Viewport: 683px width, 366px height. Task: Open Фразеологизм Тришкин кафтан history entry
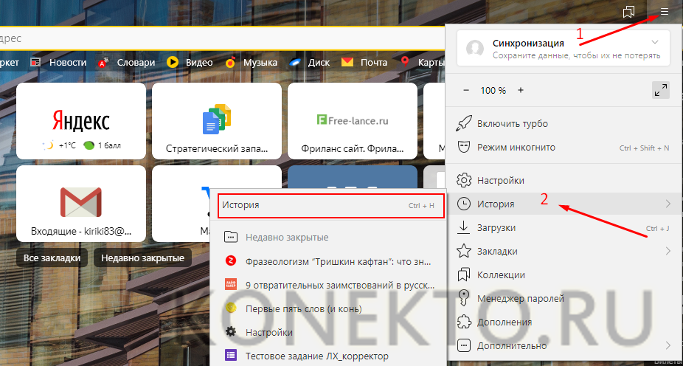[x=329, y=261]
